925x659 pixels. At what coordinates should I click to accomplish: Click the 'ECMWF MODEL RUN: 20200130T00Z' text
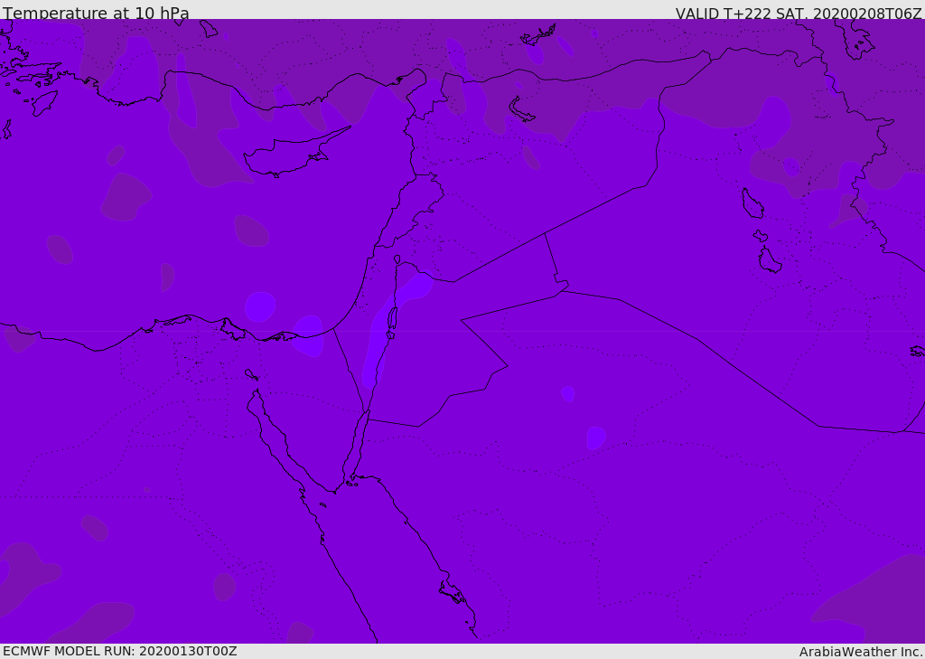[x=120, y=651]
